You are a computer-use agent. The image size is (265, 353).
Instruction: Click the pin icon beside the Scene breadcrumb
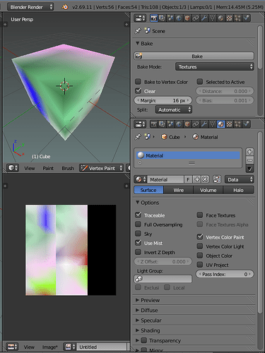click(138, 31)
